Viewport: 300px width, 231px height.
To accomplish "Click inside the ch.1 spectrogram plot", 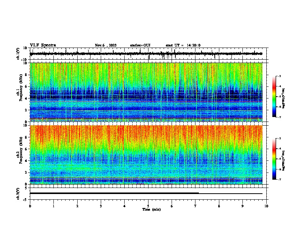I will [x=146, y=92].
